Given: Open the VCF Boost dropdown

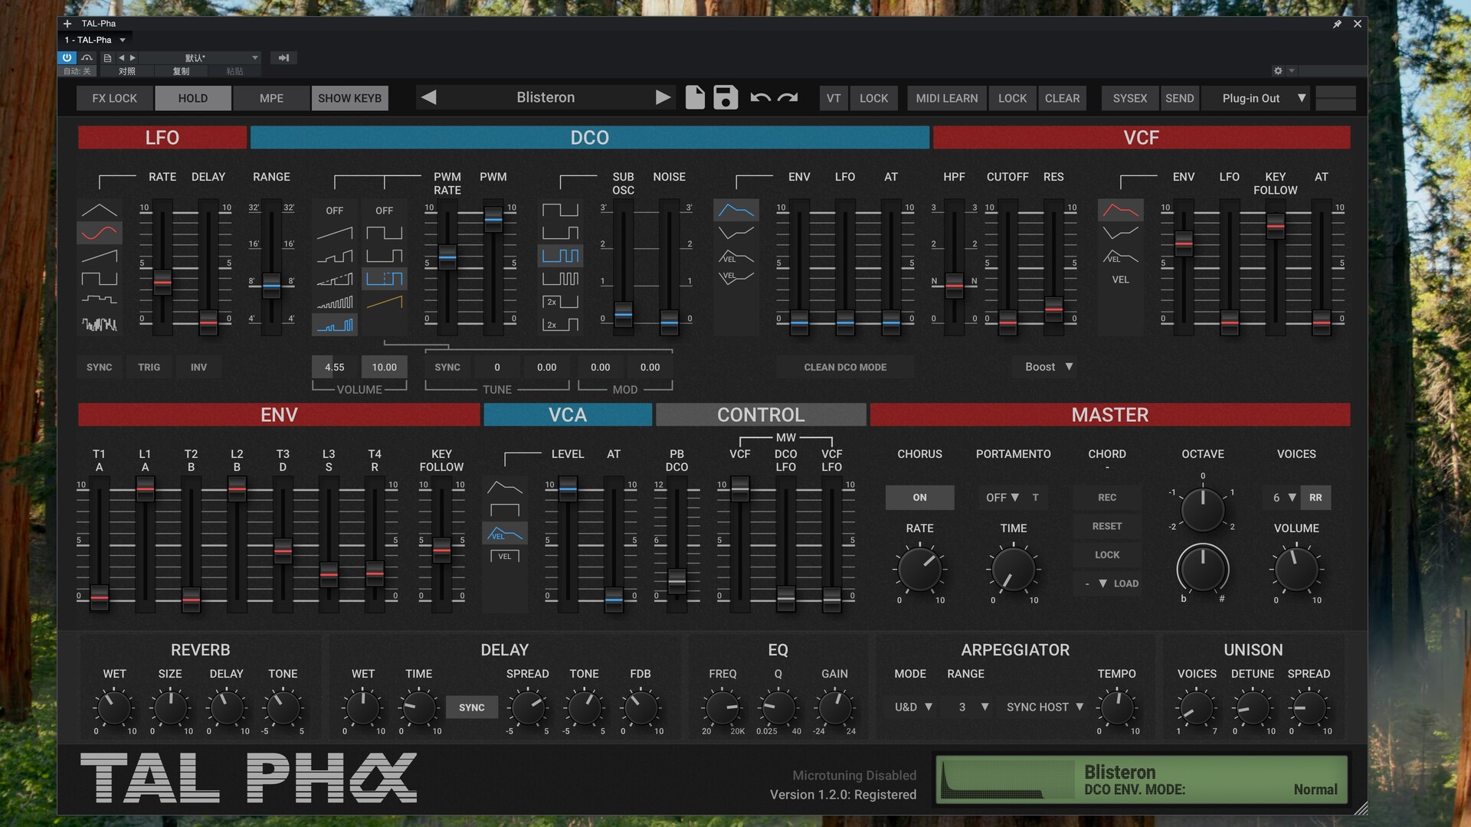Looking at the screenshot, I should [x=1048, y=367].
